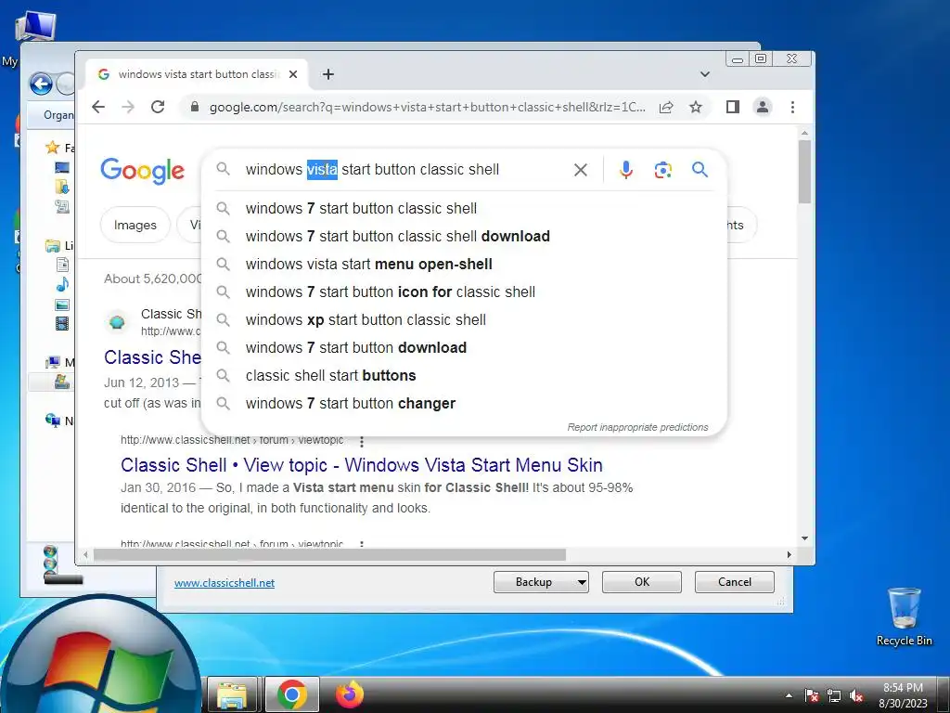Go to the Google logo homepage

(x=142, y=171)
